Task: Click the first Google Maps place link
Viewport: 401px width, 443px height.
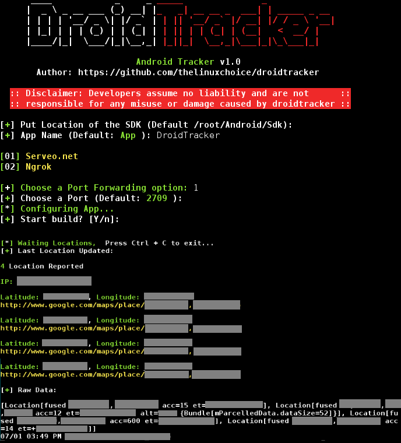Action: (x=120, y=305)
